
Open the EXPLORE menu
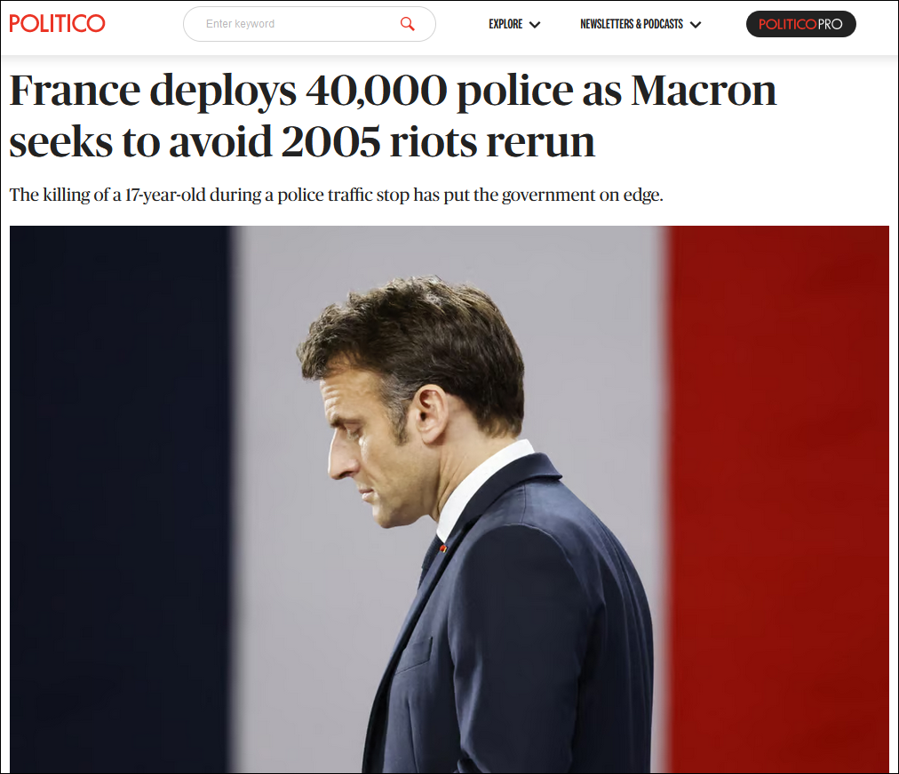[505, 24]
